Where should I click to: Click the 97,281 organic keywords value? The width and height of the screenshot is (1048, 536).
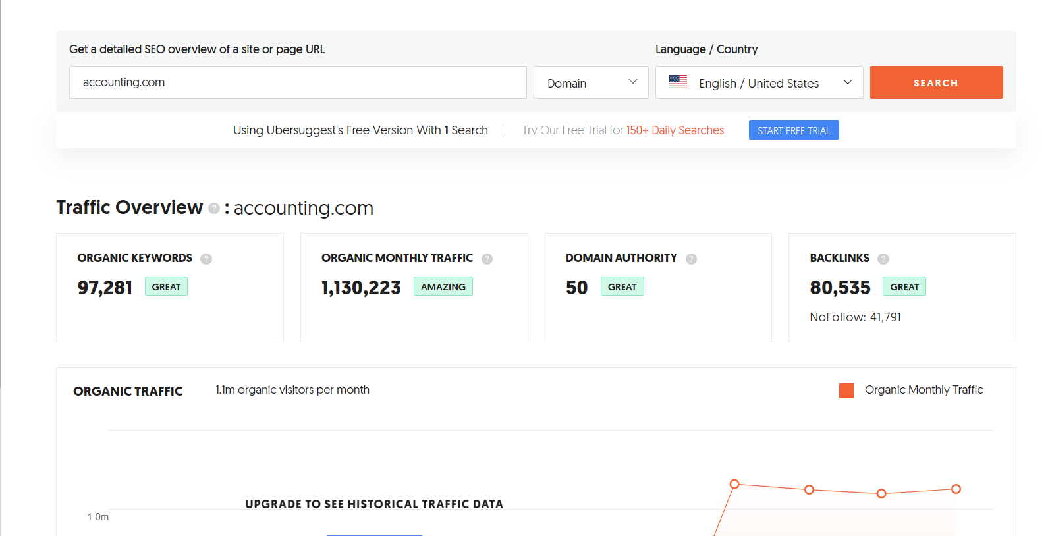(x=105, y=288)
